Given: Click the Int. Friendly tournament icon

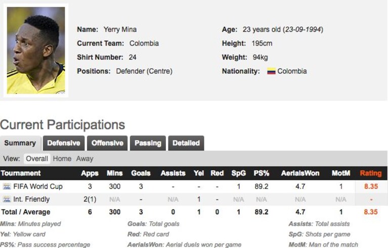Looking at the screenshot, I should (7, 199).
